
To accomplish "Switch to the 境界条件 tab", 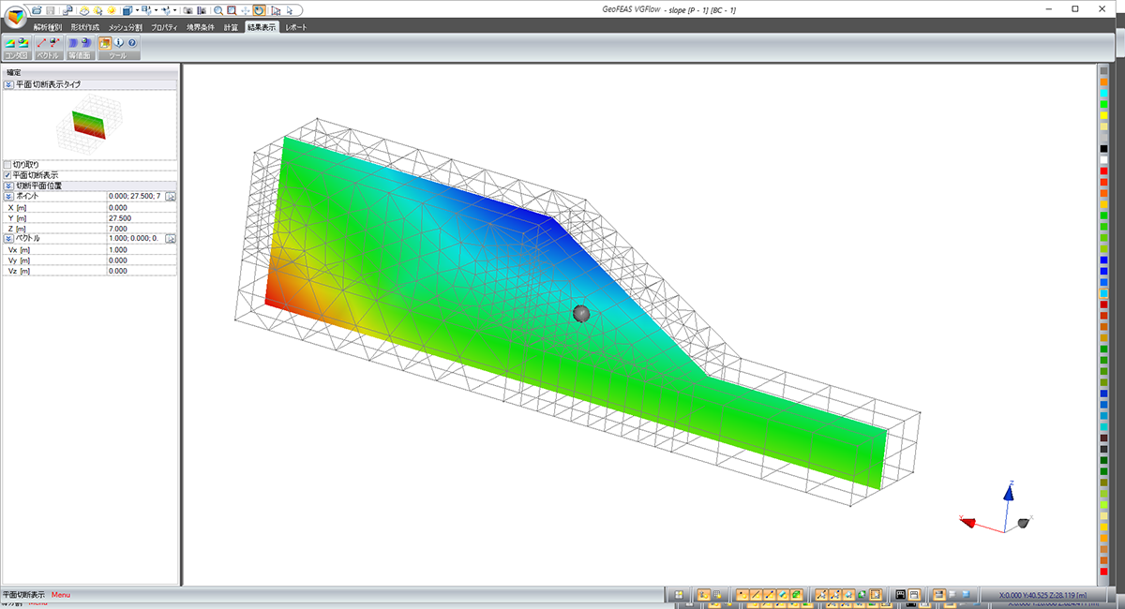I will click(200, 27).
